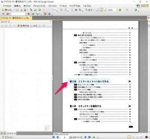Select the 拡大 zoom-in tool
Image resolution: width=150 pixels, height=139 pixels.
click(89, 10)
